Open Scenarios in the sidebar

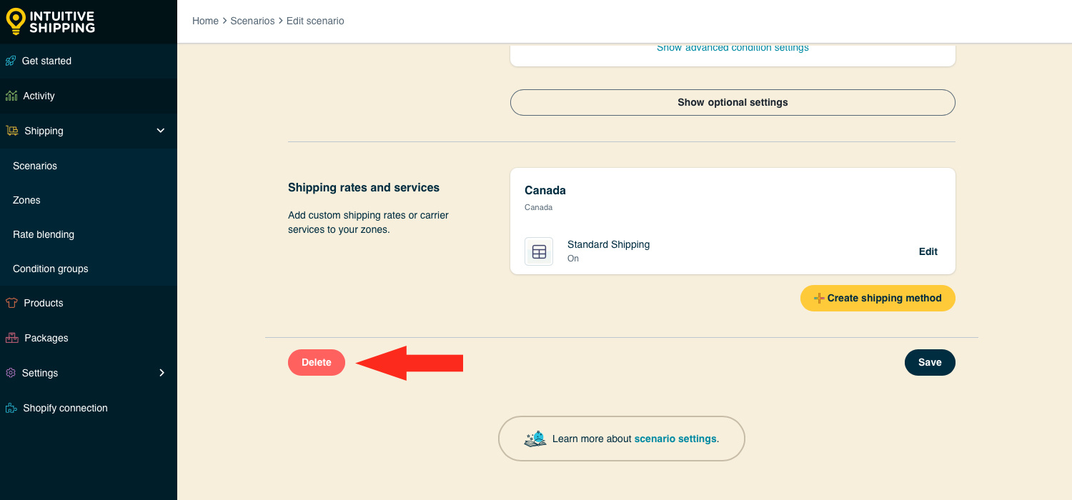35,166
